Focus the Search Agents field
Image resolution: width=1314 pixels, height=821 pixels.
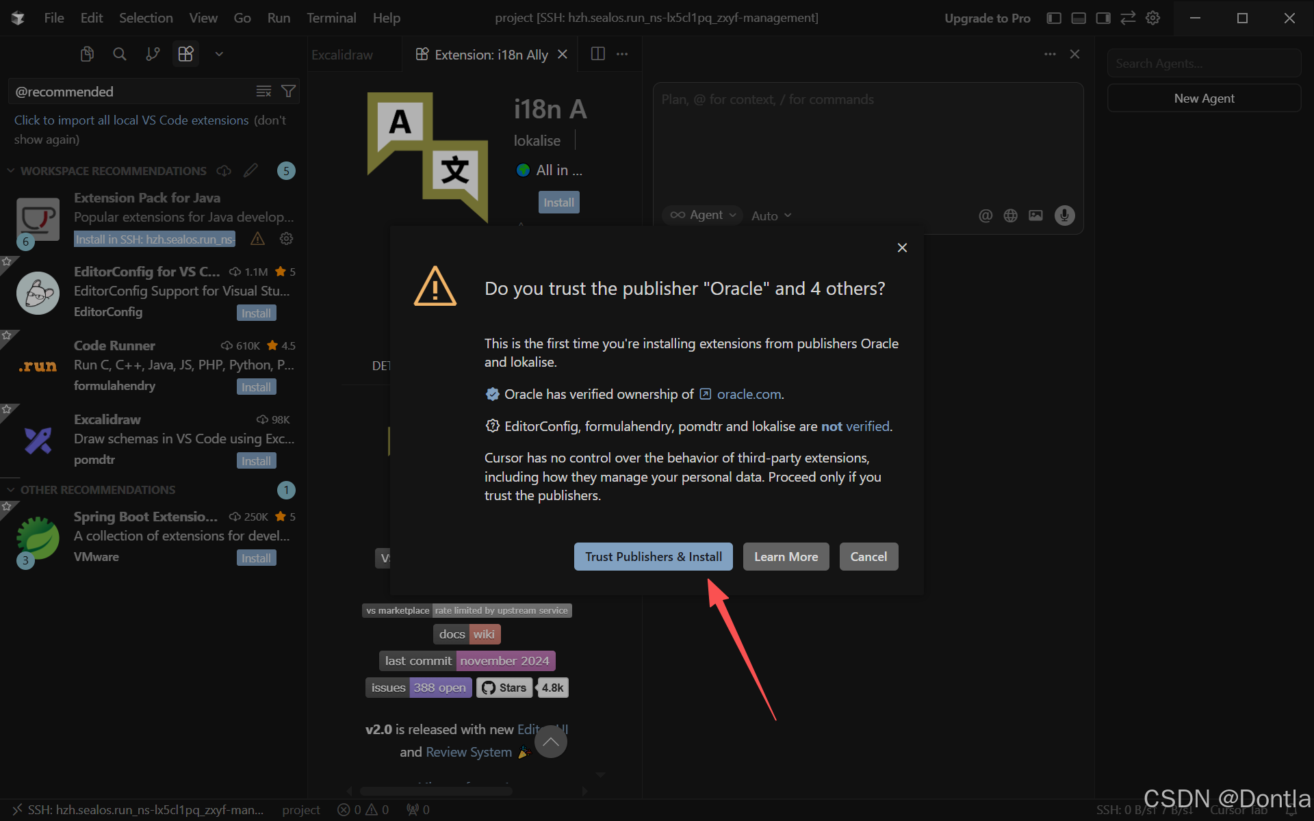coord(1204,64)
